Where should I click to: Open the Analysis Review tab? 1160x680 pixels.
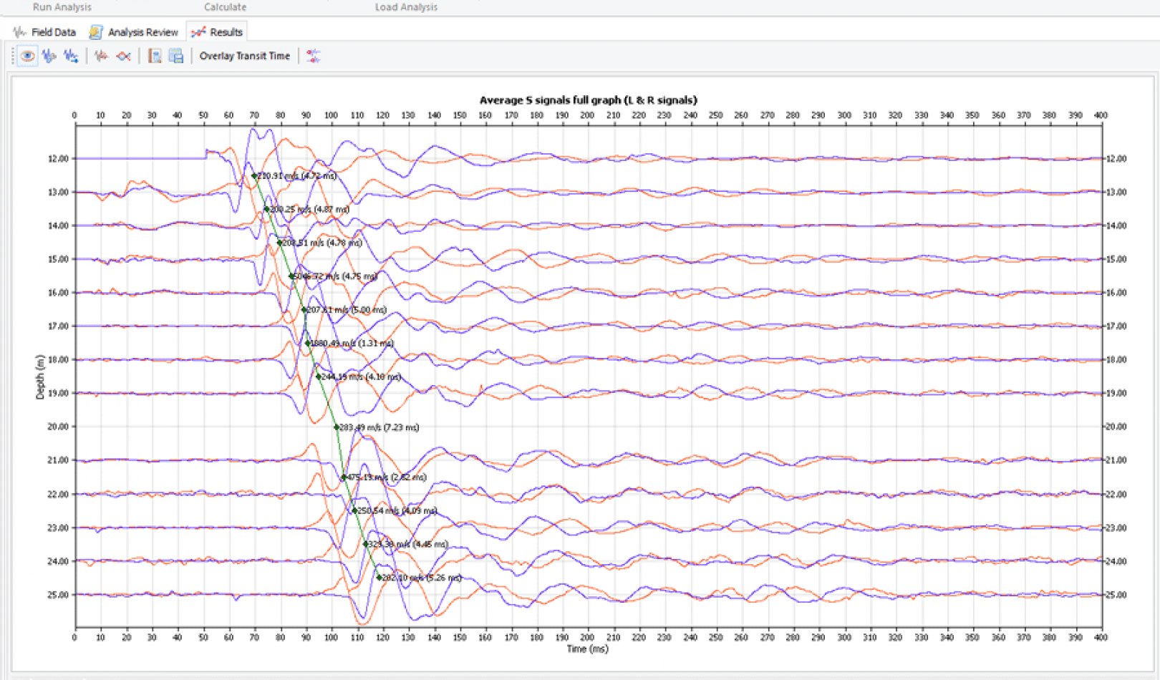click(x=134, y=32)
